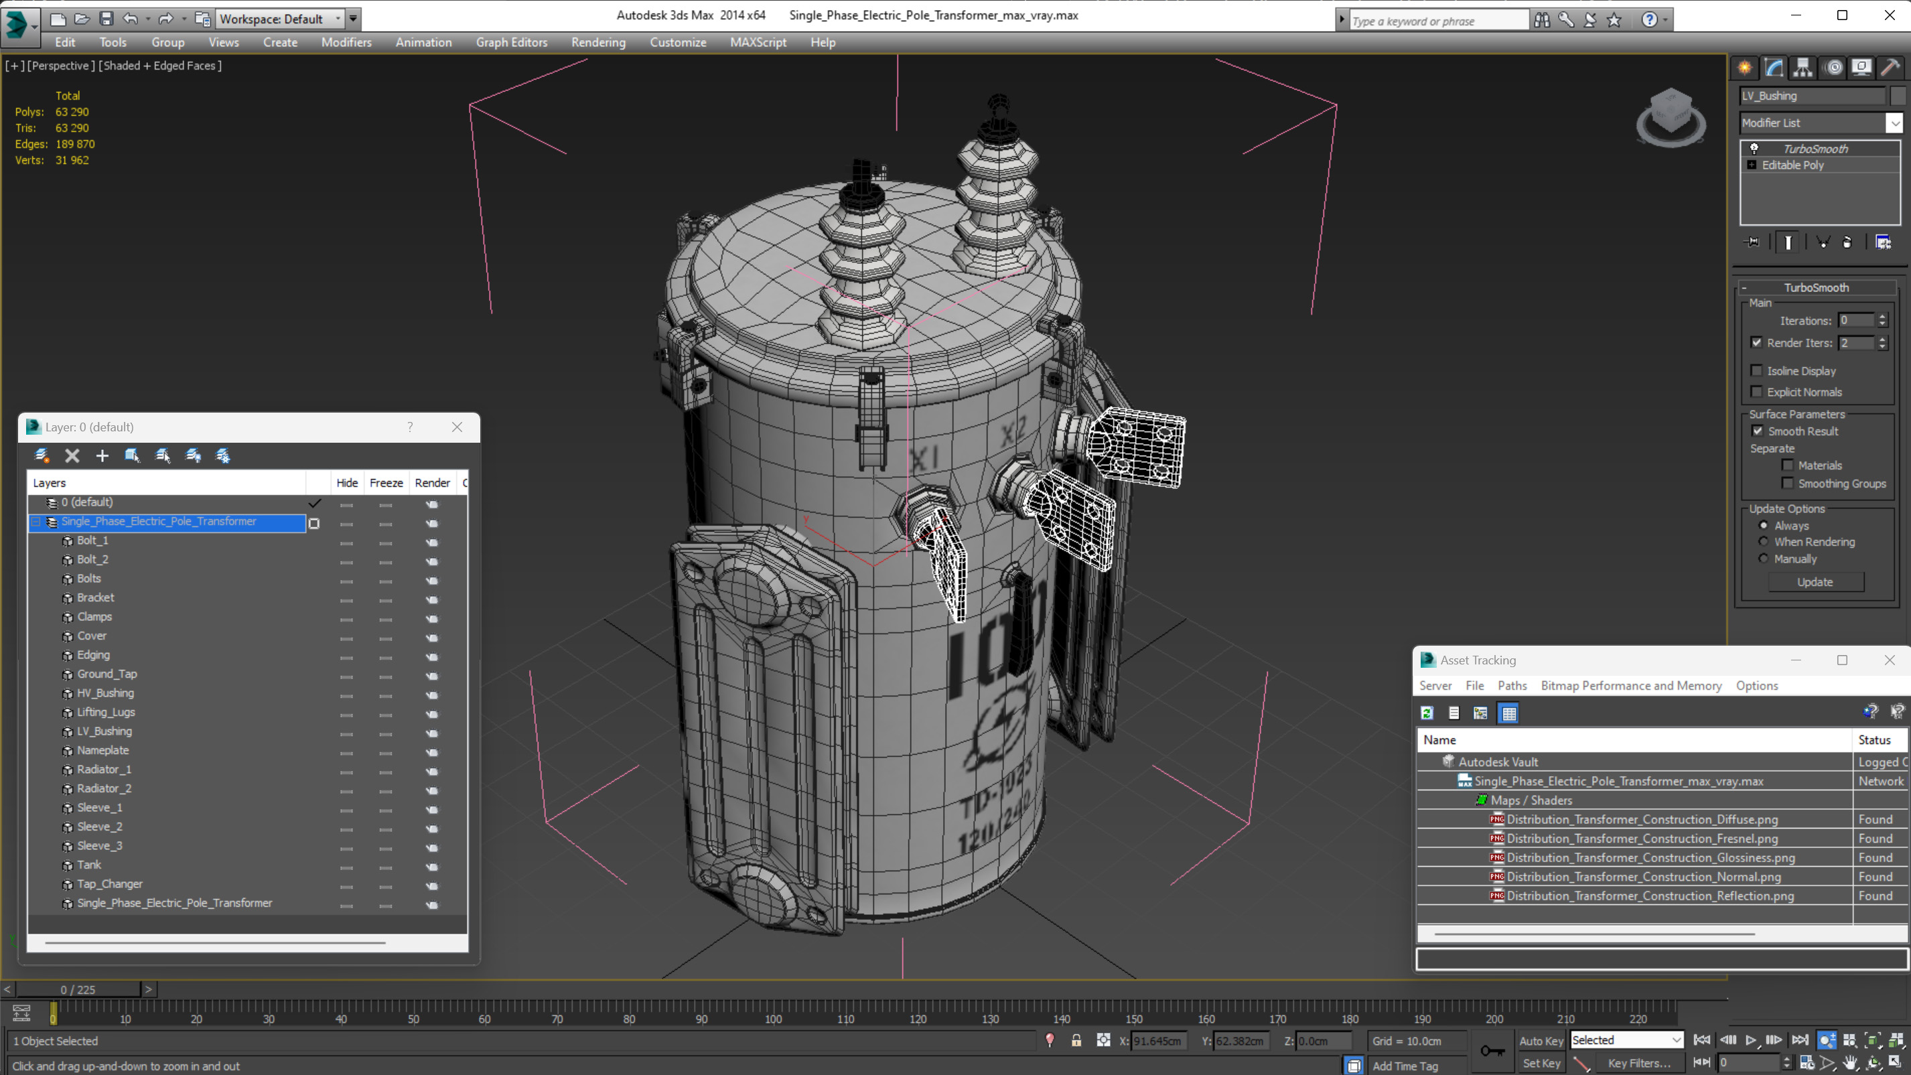Viewport: 1911px width, 1075px height.
Task: Expand Editable Poly sub-objects in stack
Action: click(x=1752, y=165)
